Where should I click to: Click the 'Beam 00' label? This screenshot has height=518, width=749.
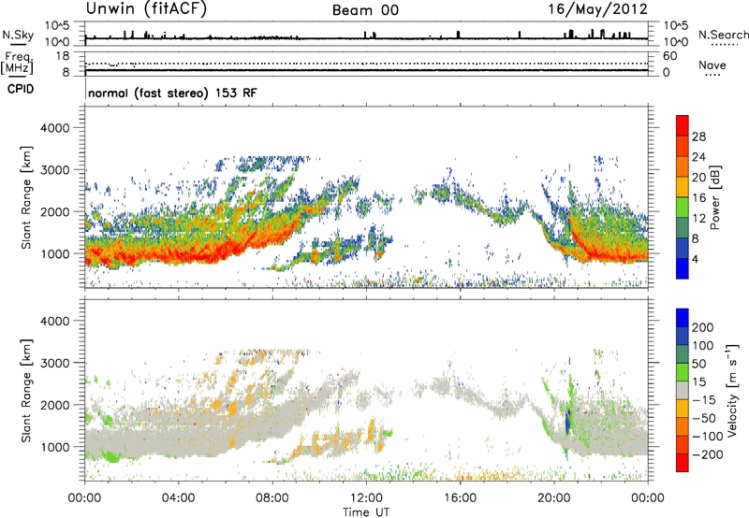(365, 10)
